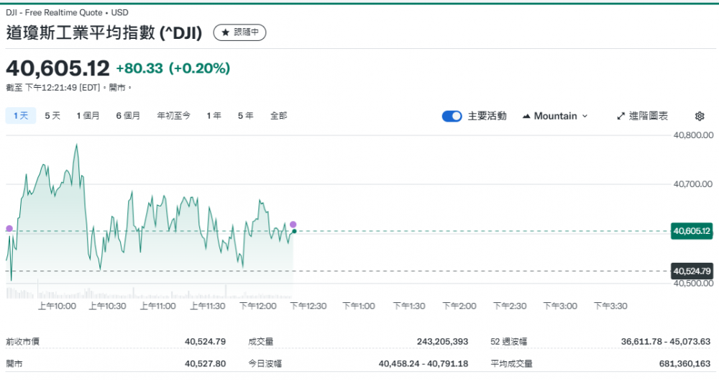Click the mountain icon in the chart type selector
The height and width of the screenshot is (380, 719).
click(526, 116)
